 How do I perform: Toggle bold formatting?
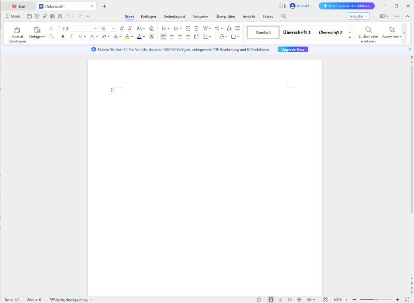click(62, 37)
